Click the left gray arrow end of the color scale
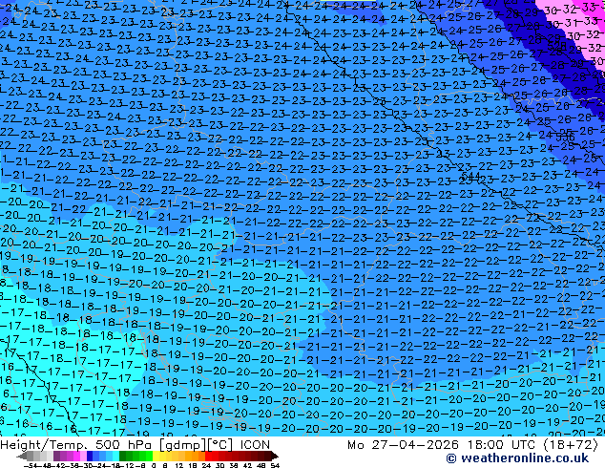 (x=22, y=456)
